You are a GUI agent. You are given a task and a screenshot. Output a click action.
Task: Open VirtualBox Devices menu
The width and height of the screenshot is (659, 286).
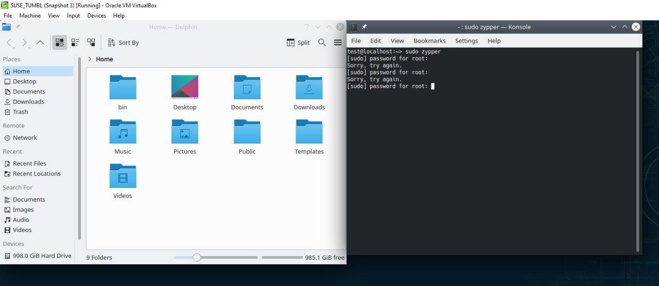point(96,15)
